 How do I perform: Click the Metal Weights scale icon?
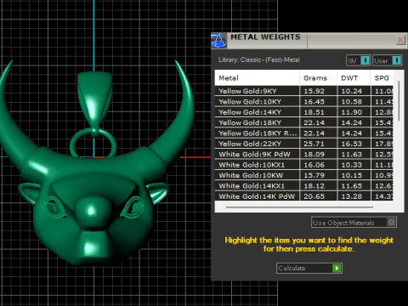[218, 41]
